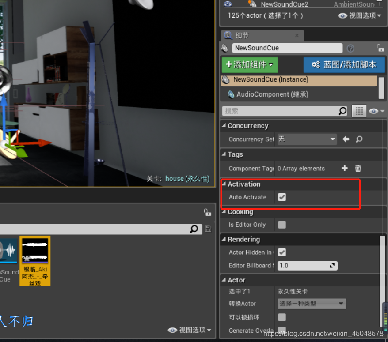388x342 pixels.
Task: Edit the NewSoundCue actor name field
Action: (x=287, y=48)
